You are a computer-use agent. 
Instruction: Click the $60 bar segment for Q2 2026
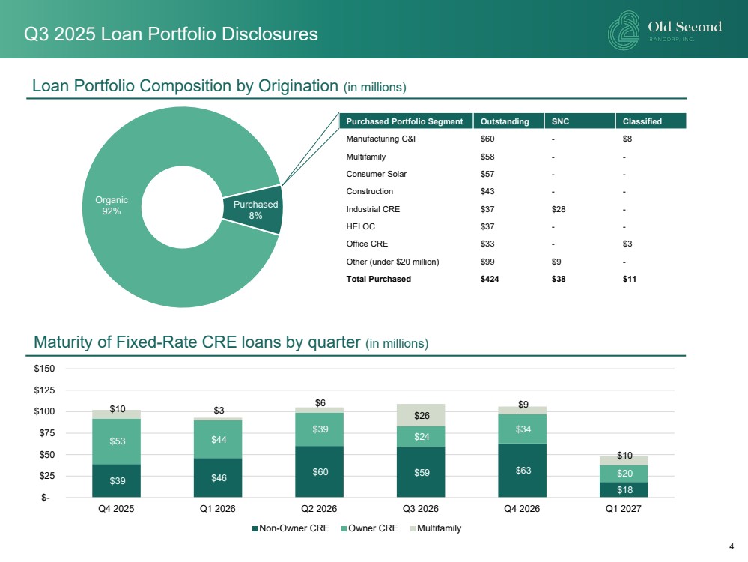click(x=319, y=471)
